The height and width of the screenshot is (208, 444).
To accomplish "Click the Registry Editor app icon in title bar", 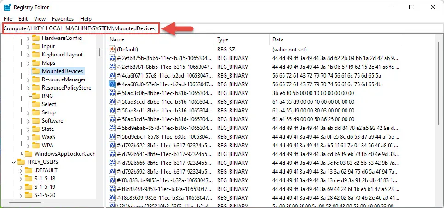I will point(7,7).
